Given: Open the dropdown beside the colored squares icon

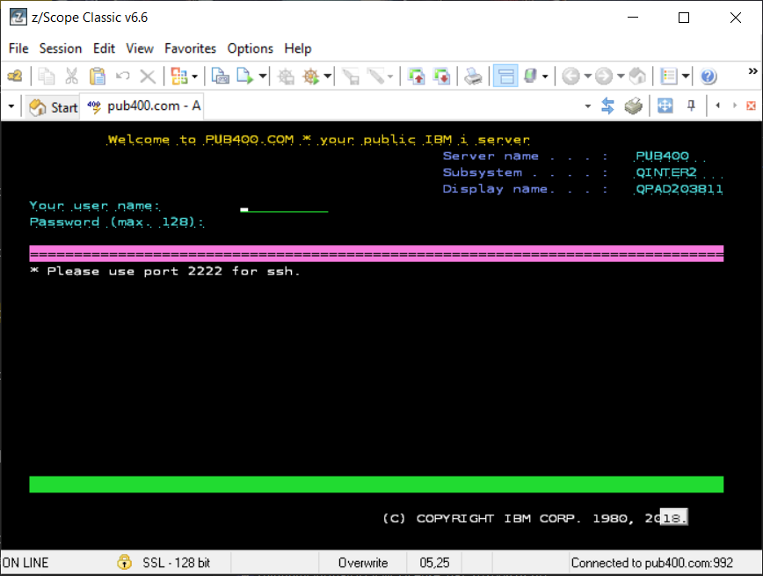Looking at the screenshot, I should point(194,77).
